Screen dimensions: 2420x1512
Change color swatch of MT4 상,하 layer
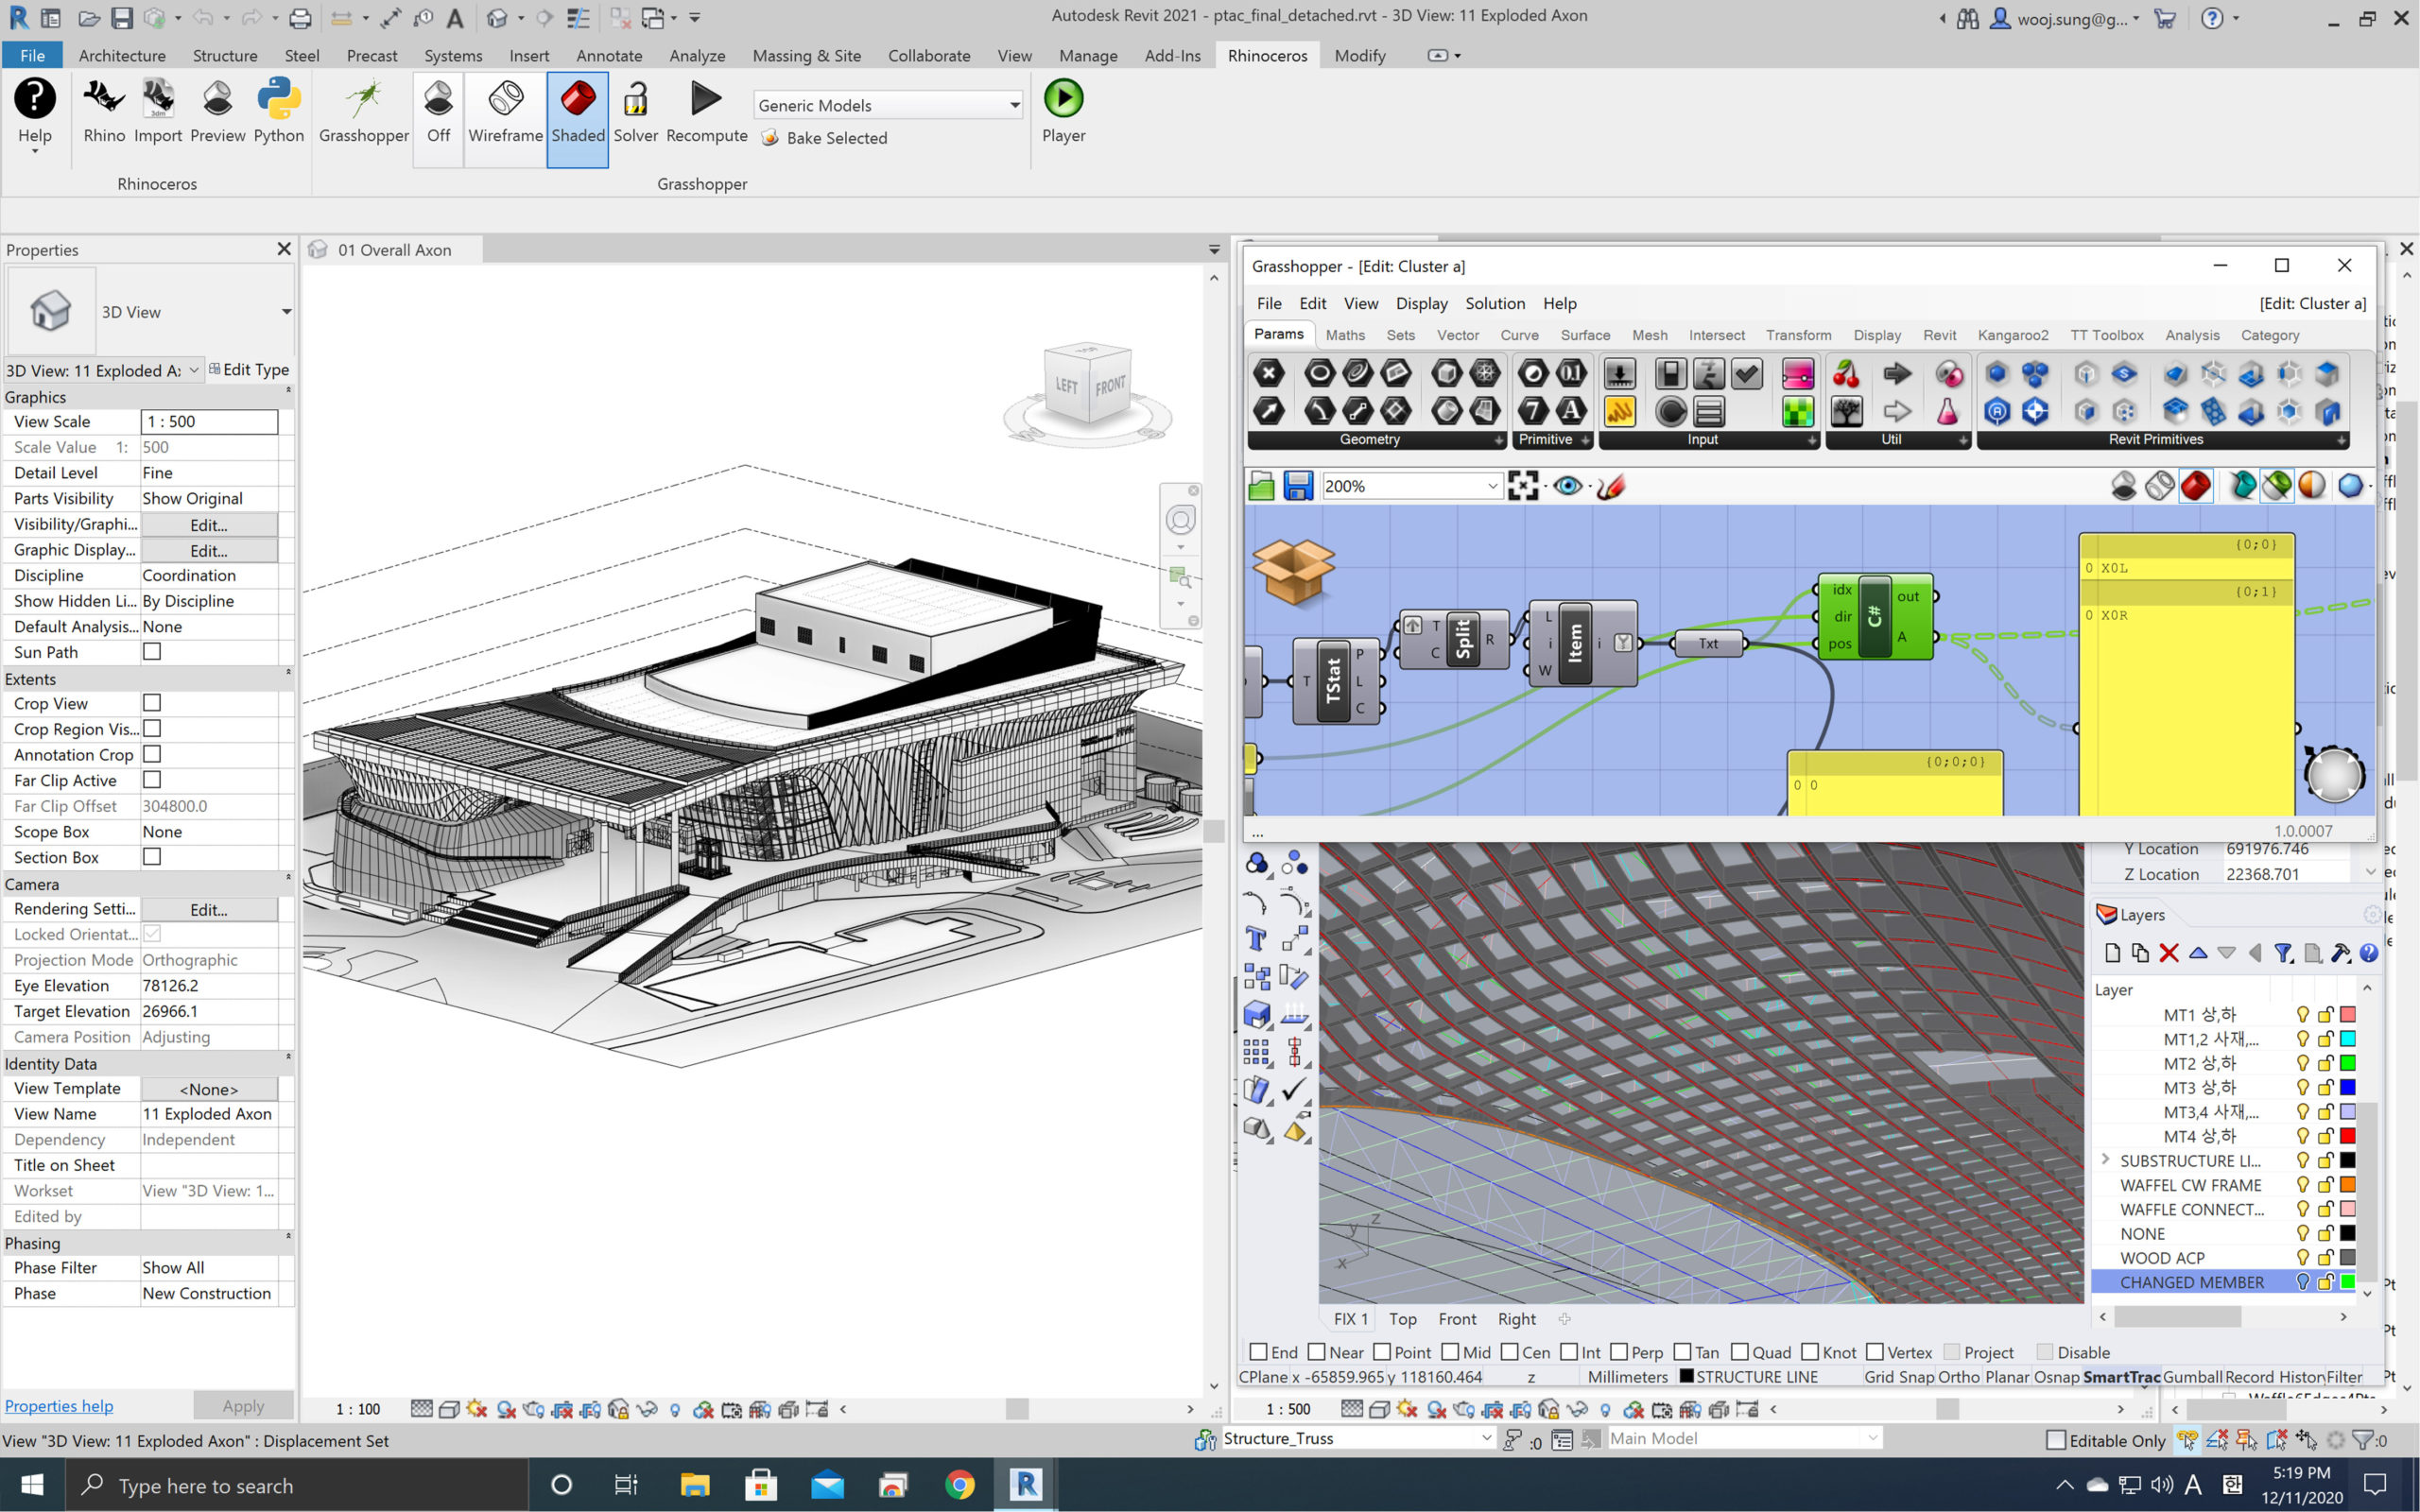(2348, 1135)
